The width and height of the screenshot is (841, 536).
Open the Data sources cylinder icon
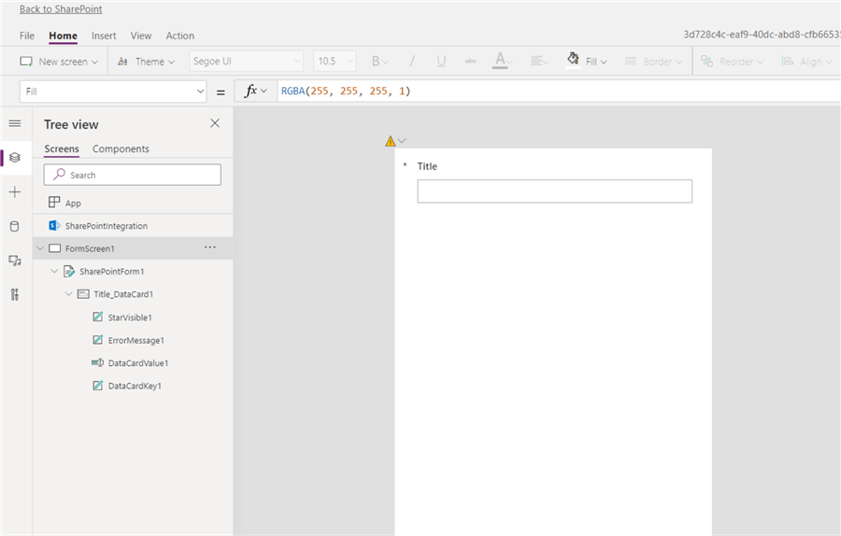click(15, 226)
